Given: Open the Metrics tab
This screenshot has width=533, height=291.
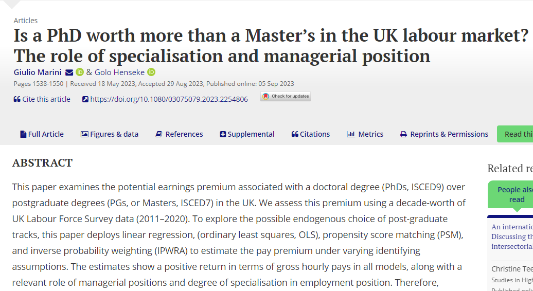Looking at the screenshot, I should [x=365, y=134].
